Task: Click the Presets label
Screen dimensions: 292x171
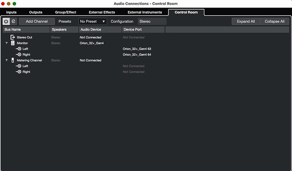Action: [65, 22]
